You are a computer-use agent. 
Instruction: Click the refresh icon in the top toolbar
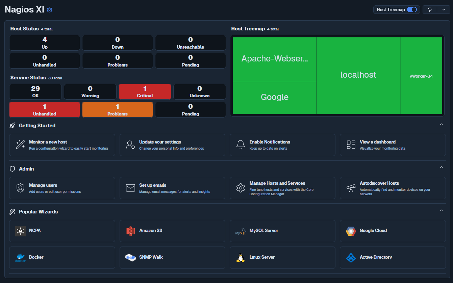(430, 9)
